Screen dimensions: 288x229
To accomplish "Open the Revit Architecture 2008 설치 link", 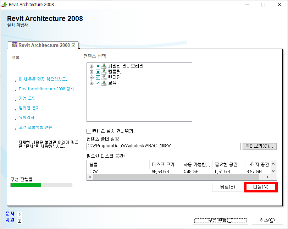I will 46,89.
